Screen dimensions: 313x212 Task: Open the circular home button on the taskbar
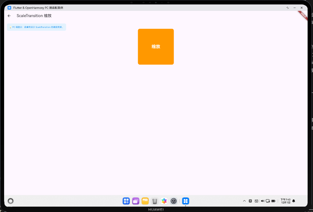[x=10, y=201]
